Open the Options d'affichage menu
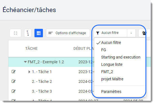This screenshot has height=105, width=155. click(x=68, y=33)
